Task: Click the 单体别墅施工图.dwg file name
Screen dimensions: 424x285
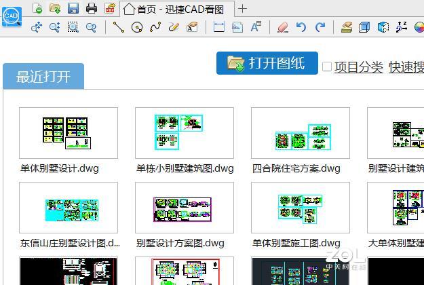Action: point(296,243)
